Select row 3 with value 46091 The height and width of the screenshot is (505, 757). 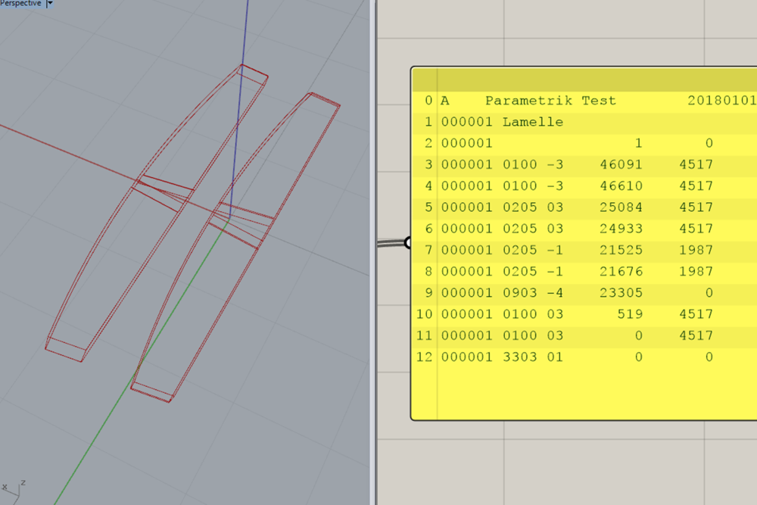575,164
